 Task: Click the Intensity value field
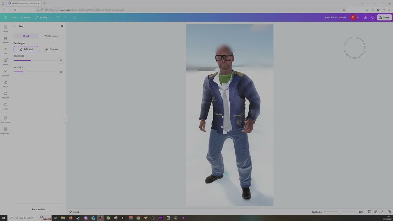61,72
